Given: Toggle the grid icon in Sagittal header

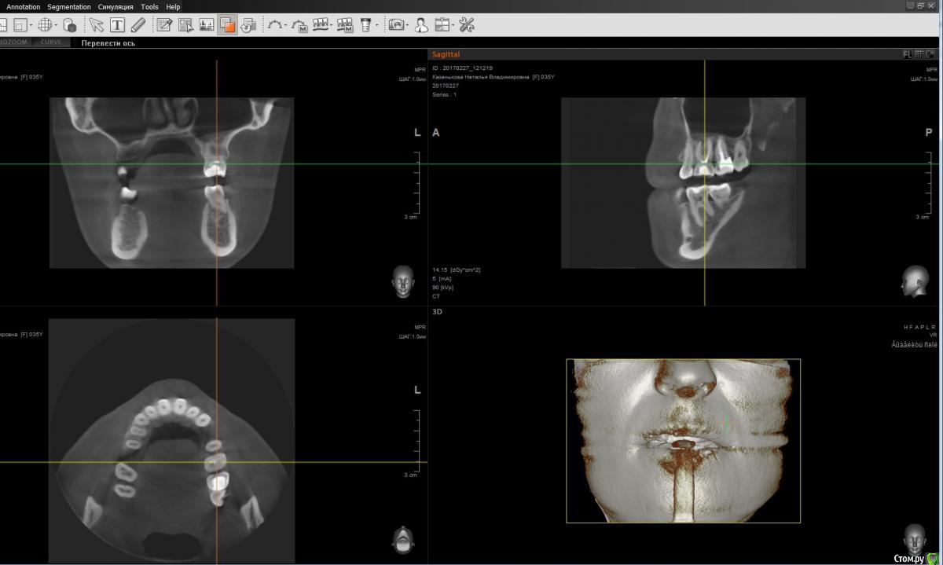Looking at the screenshot, I should coord(919,54).
